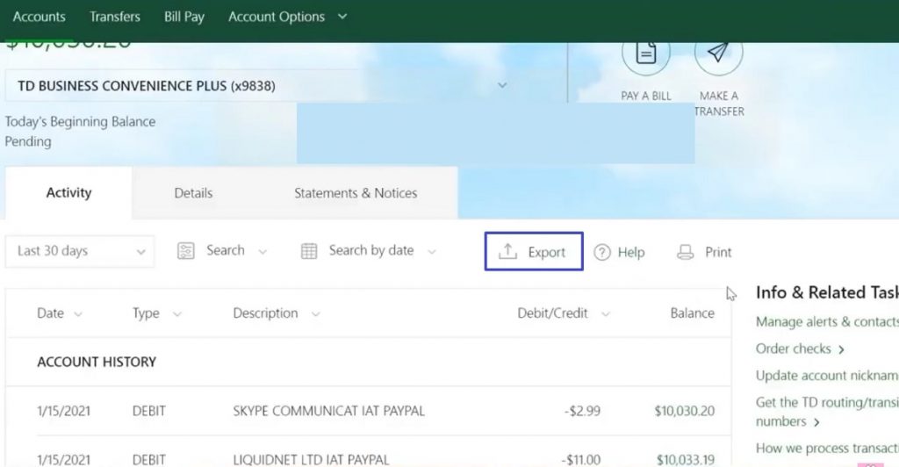The width and height of the screenshot is (899, 467).
Task: Click the Search filter icon
Action: [185, 251]
